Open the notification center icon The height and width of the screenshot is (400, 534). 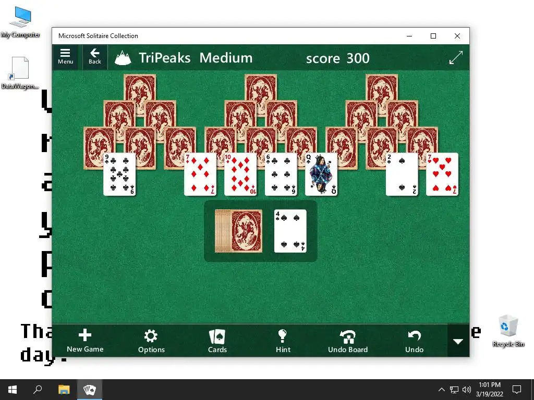[517, 390]
